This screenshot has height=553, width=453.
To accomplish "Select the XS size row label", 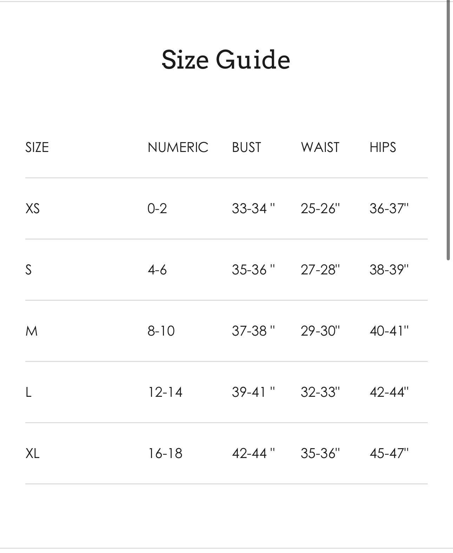I will [33, 208].
